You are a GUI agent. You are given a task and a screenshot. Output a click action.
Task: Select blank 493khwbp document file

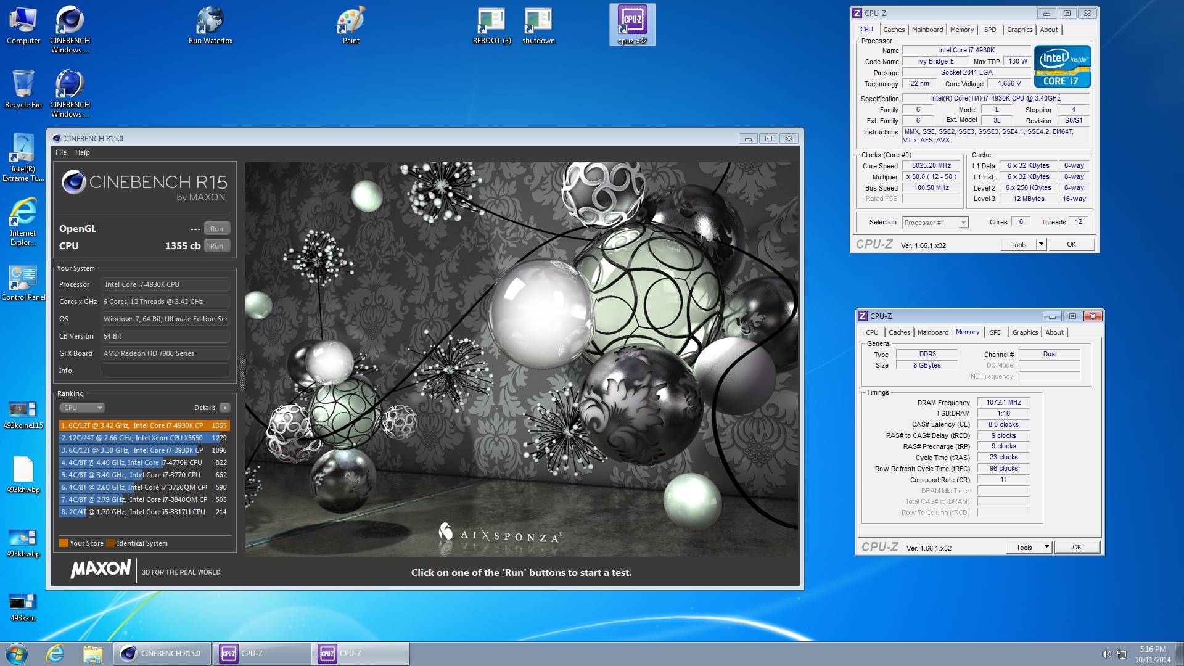[23, 475]
